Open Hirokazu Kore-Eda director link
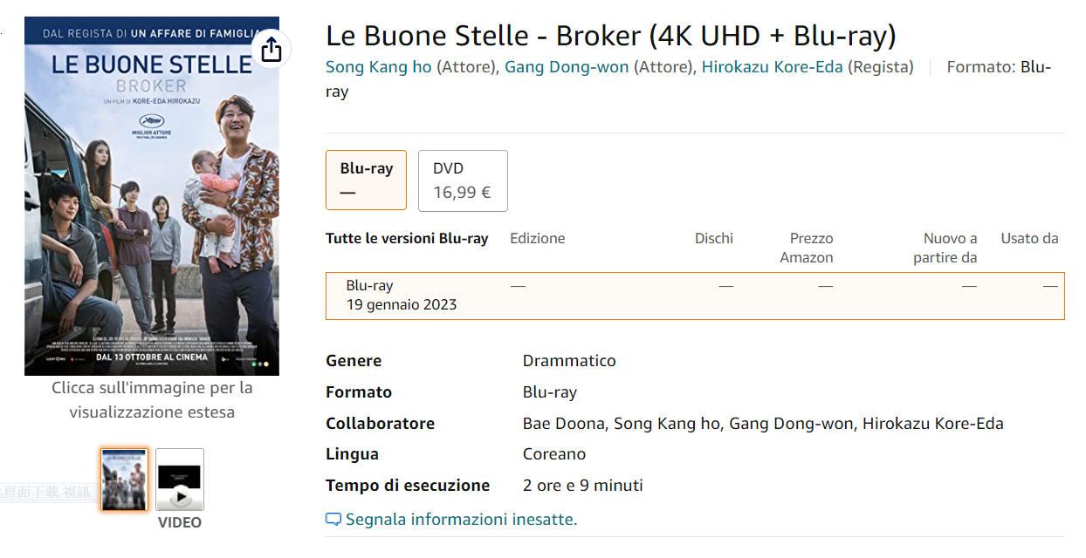Image resolution: width=1086 pixels, height=558 pixels. point(773,67)
